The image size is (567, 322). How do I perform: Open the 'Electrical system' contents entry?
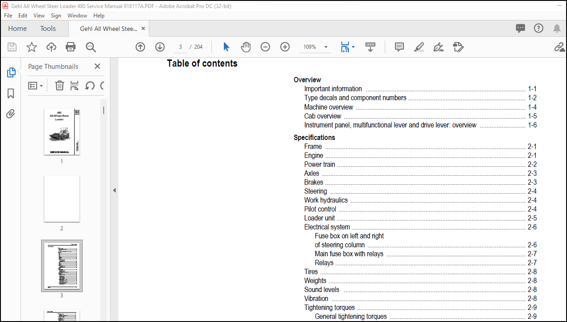coord(327,227)
